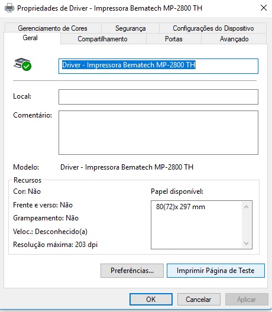The width and height of the screenshot is (272, 312).
Task: Click the printer name input field
Action: (x=158, y=66)
